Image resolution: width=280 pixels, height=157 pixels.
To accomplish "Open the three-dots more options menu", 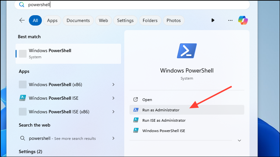I will point(230,20).
